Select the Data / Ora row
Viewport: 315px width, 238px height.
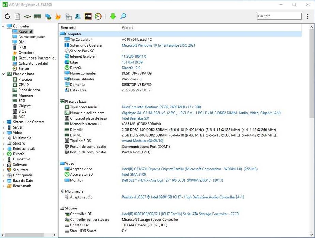pyautogui.click(x=180, y=90)
